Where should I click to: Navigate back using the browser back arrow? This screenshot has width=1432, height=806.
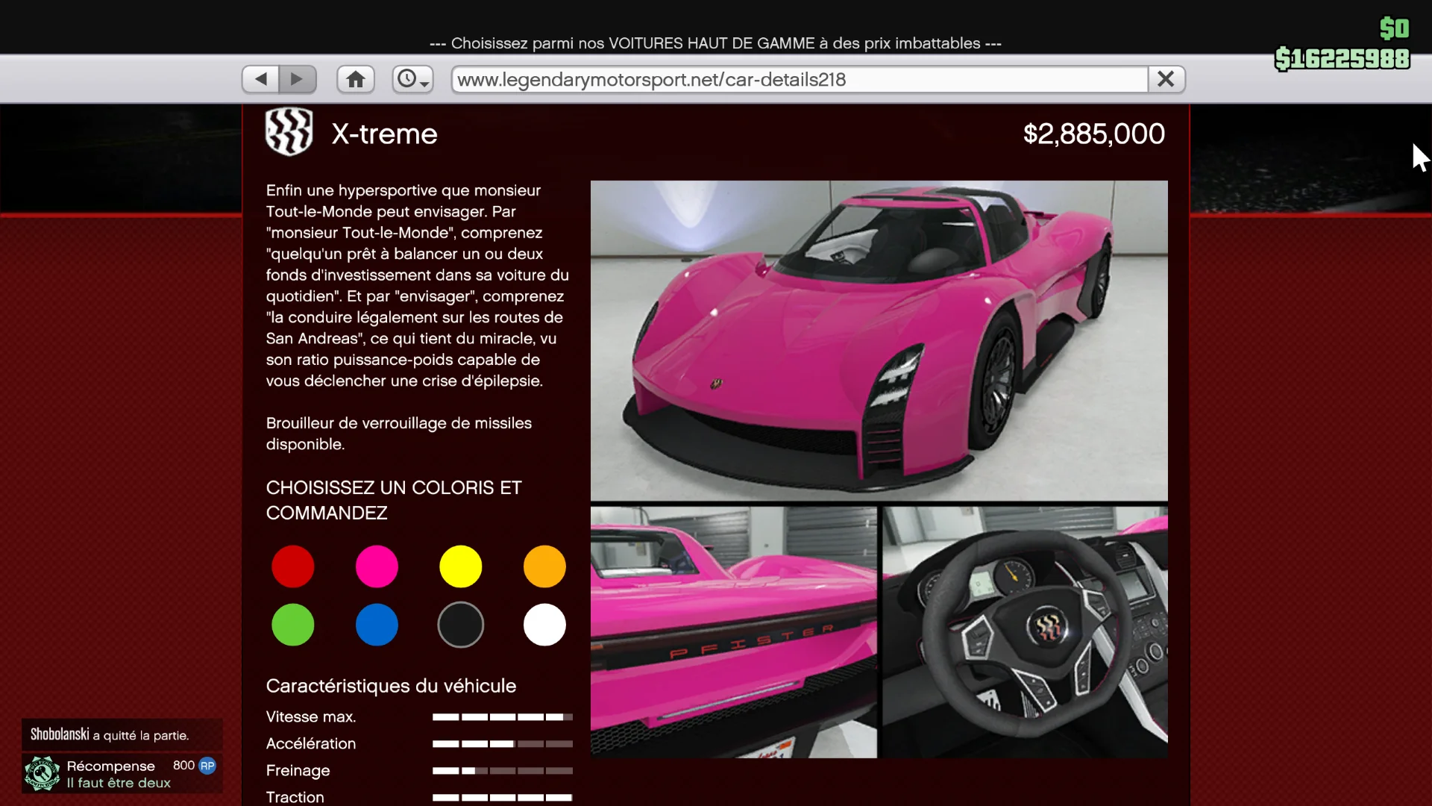coord(260,78)
